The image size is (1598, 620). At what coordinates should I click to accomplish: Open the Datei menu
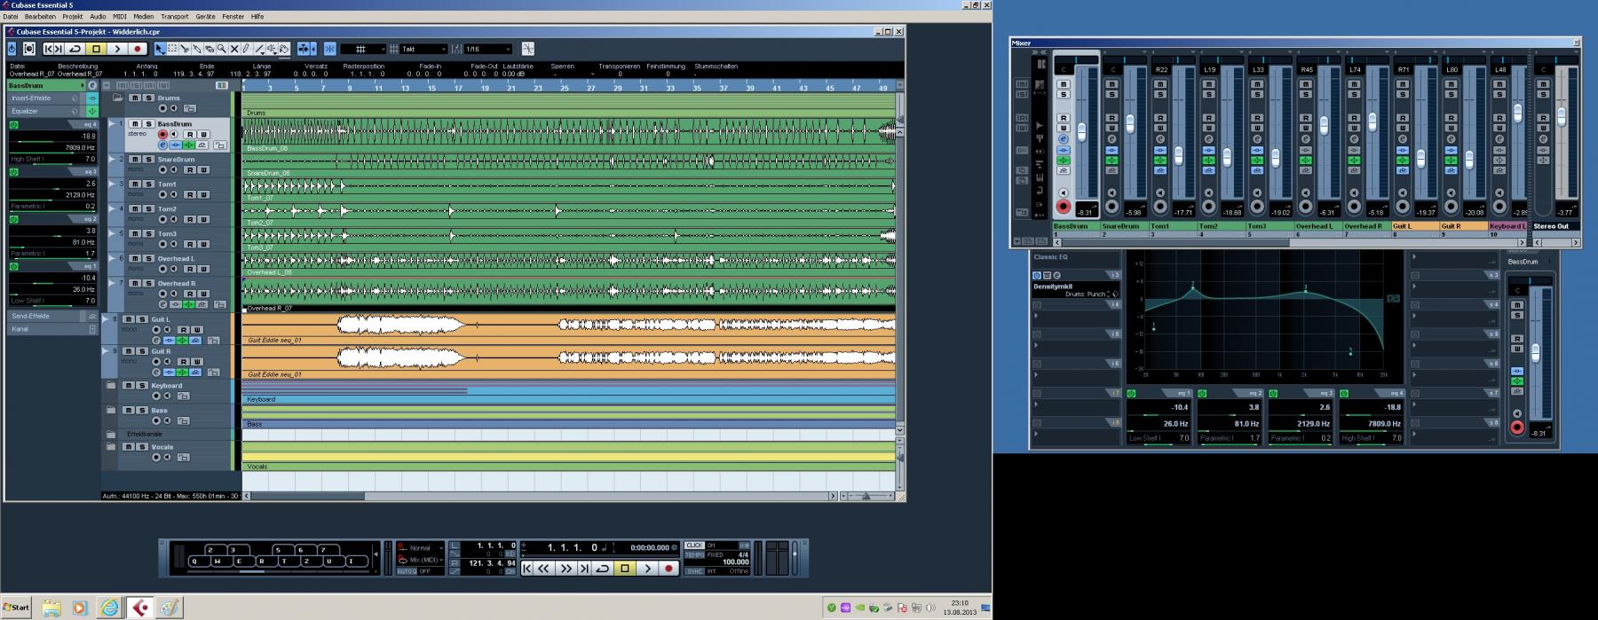tap(11, 16)
